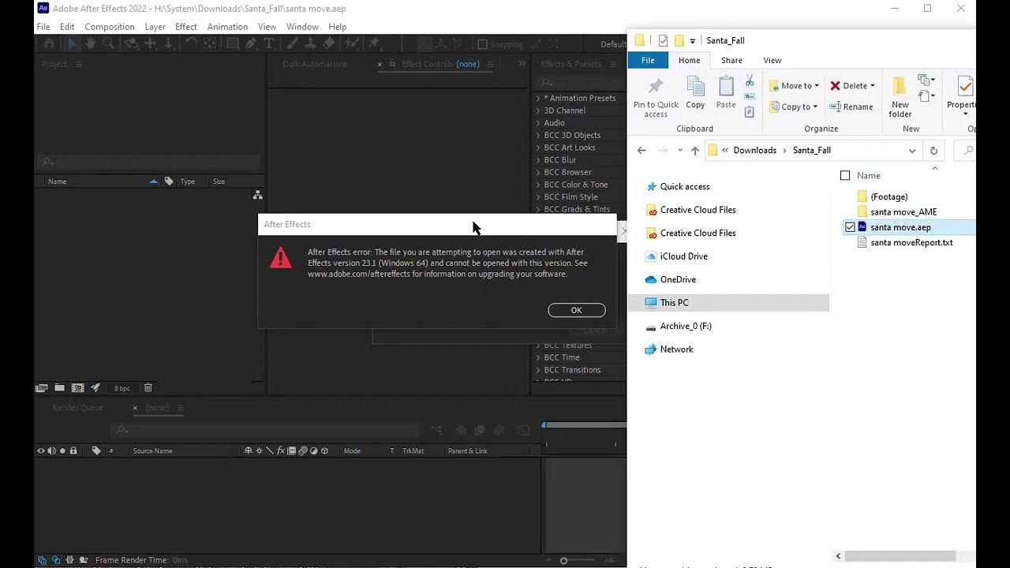Viewport: 1010px width, 568px height.
Task: Open the Composition menu
Action: (110, 27)
